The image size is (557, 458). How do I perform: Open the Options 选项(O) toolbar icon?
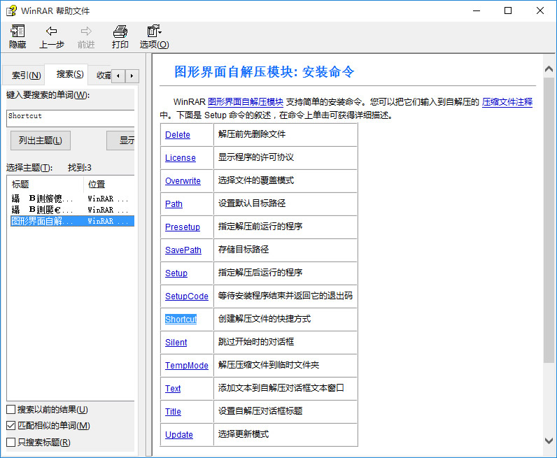(154, 31)
